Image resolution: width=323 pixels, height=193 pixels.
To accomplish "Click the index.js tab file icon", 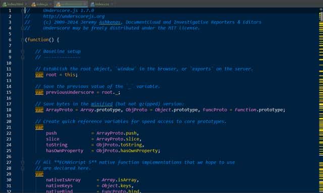I will pyautogui.click(x=34, y=4).
